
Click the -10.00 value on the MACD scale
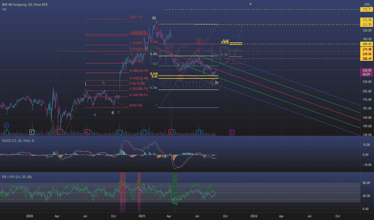click(x=367, y=165)
